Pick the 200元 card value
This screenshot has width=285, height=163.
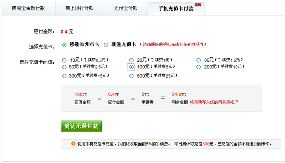(x=198, y=67)
